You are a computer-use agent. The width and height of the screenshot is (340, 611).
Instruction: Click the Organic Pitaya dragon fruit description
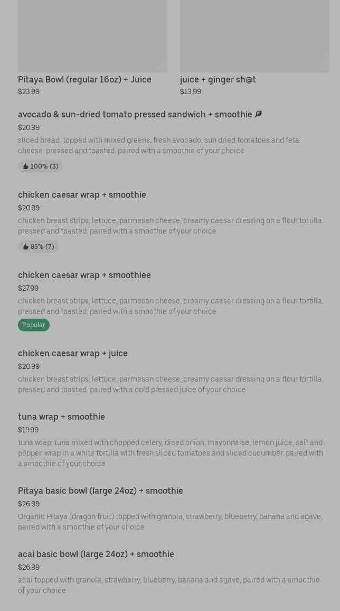(x=170, y=522)
